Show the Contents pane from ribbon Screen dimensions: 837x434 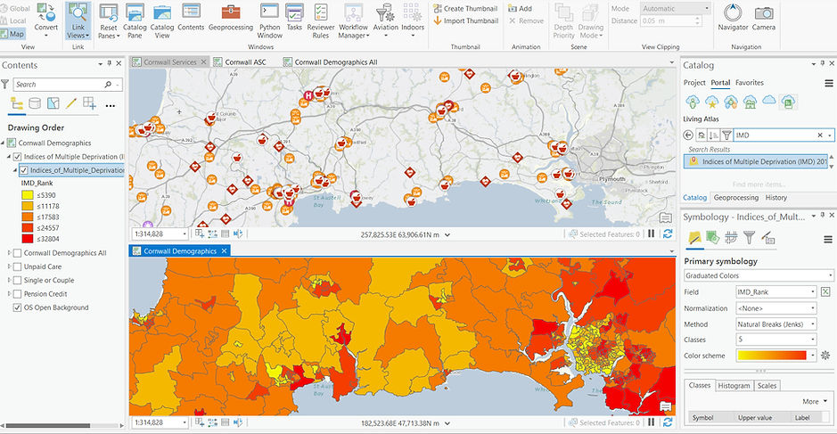[x=191, y=17]
